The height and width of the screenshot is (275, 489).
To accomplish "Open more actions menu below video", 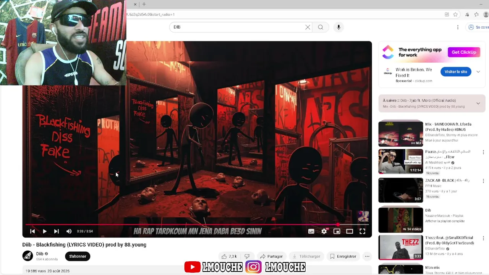I will (367, 256).
